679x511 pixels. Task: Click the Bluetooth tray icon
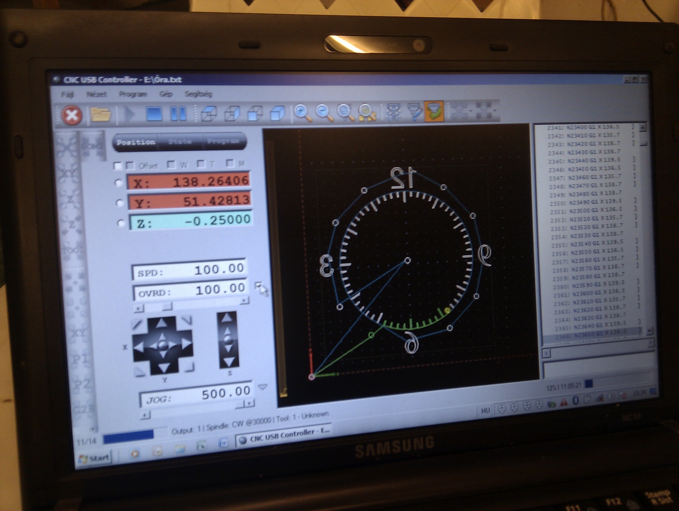pyautogui.click(x=576, y=401)
